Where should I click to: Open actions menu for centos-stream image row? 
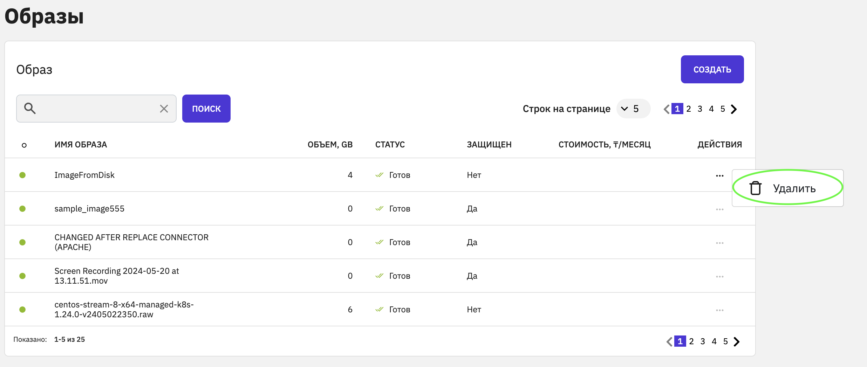pyautogui.click(x=719, y=310)
